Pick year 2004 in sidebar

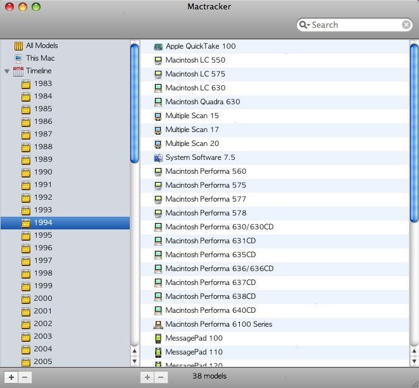pos(65,349)
